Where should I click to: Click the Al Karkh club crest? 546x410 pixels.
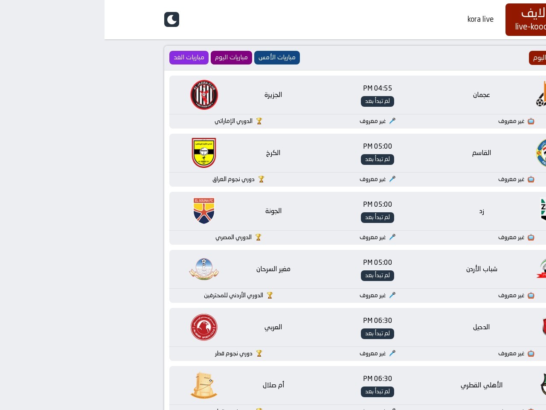[x=204, y=153]
